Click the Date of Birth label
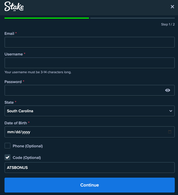The image size is (178, 195). 16,123
